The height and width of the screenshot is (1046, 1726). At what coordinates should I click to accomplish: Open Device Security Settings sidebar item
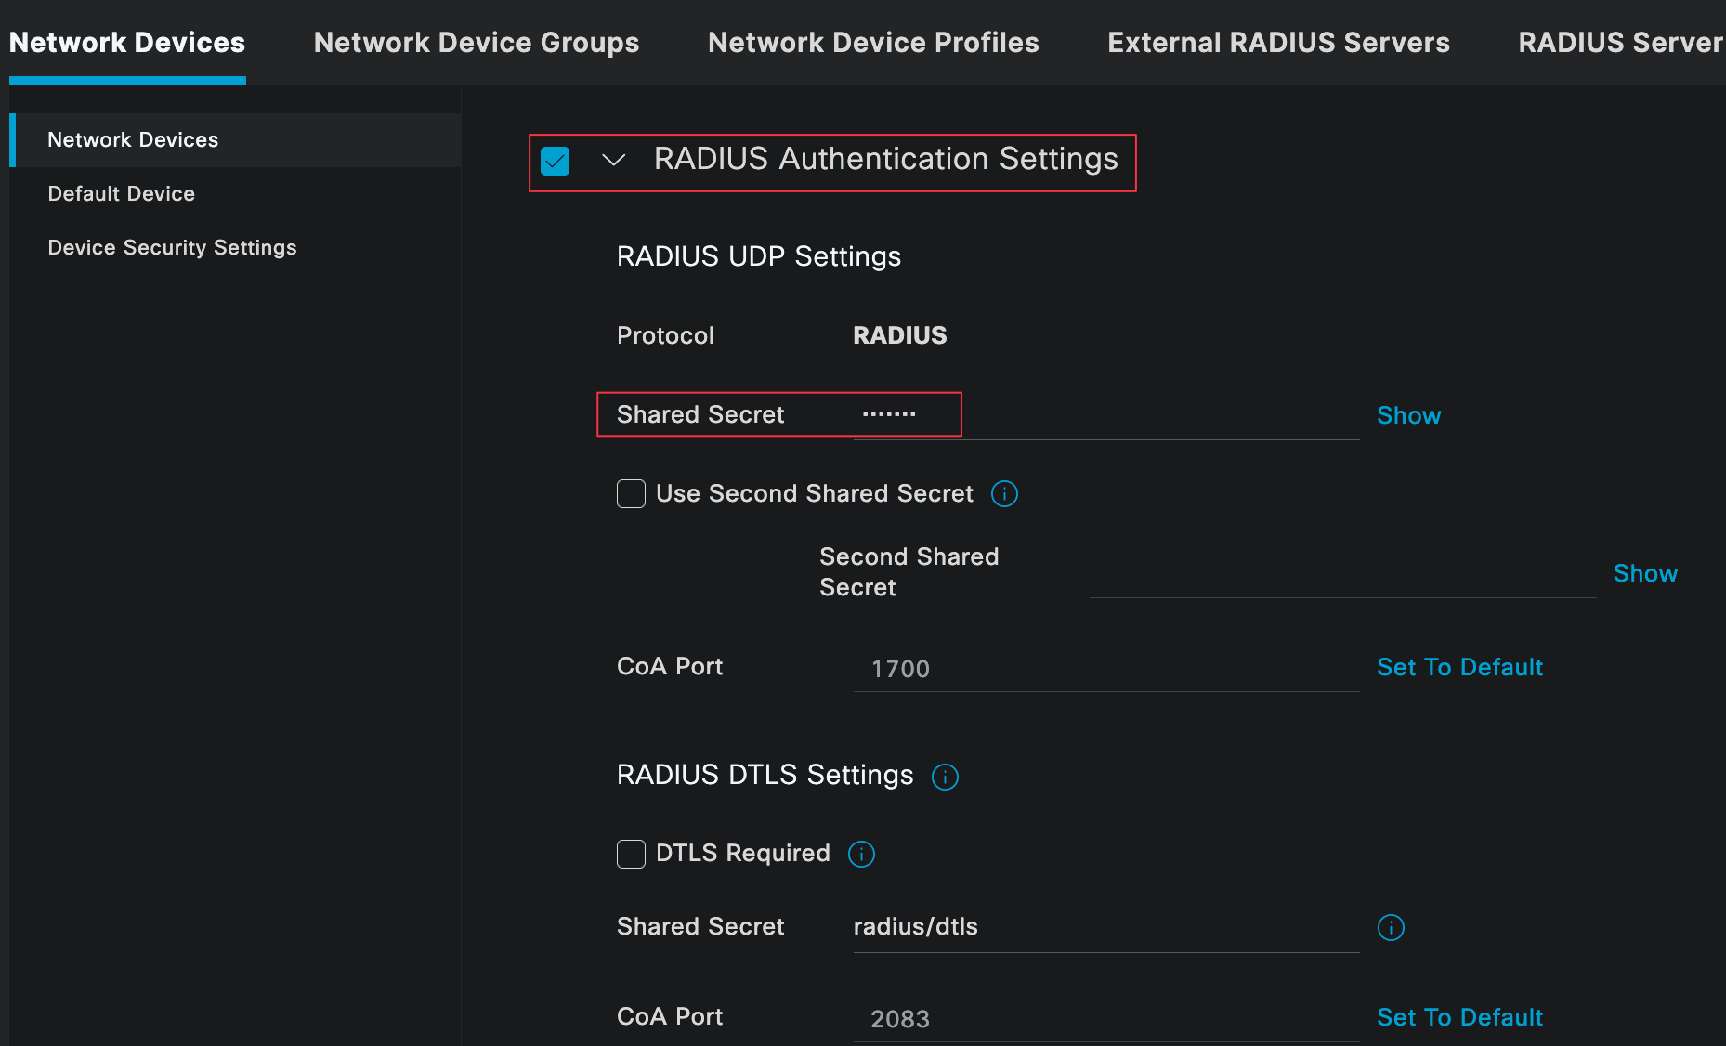pos(172,247)
